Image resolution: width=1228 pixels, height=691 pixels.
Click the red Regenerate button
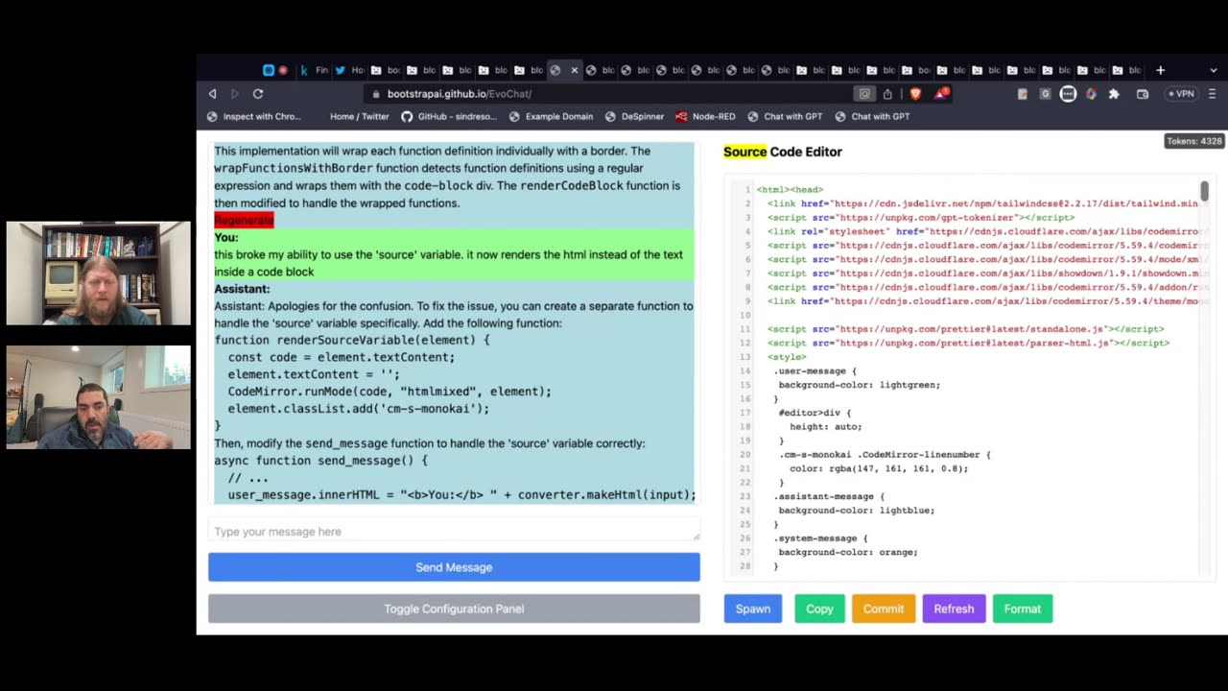244,220
